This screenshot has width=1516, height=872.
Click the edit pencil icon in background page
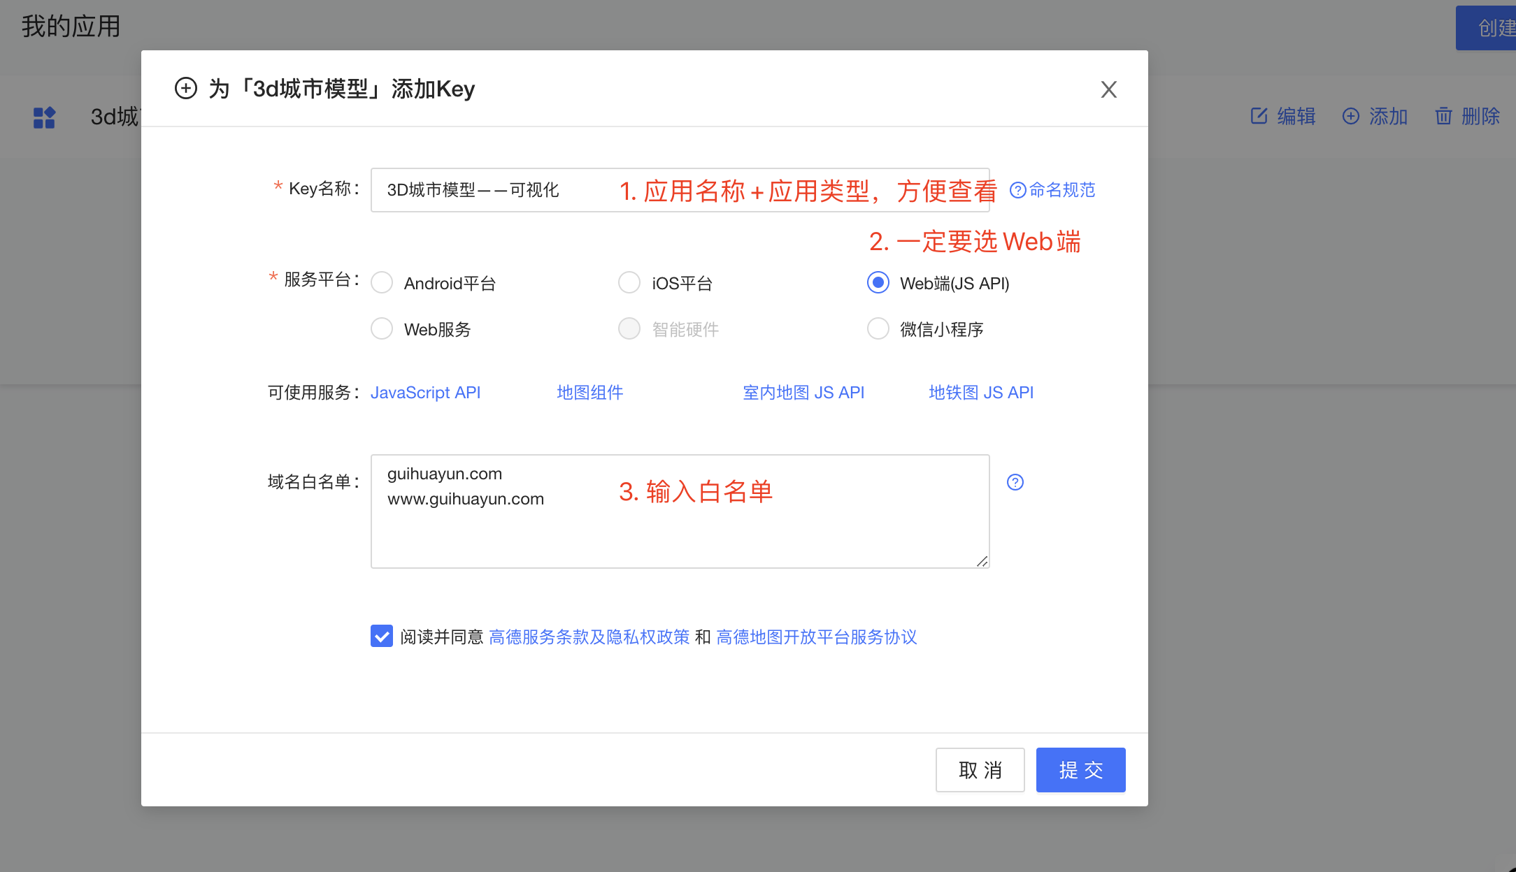pyautogui.click(x=1259, y=116)
